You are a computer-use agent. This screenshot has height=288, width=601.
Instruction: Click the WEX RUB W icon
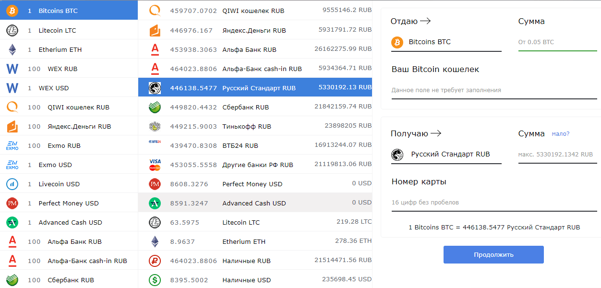coord(12,69)
